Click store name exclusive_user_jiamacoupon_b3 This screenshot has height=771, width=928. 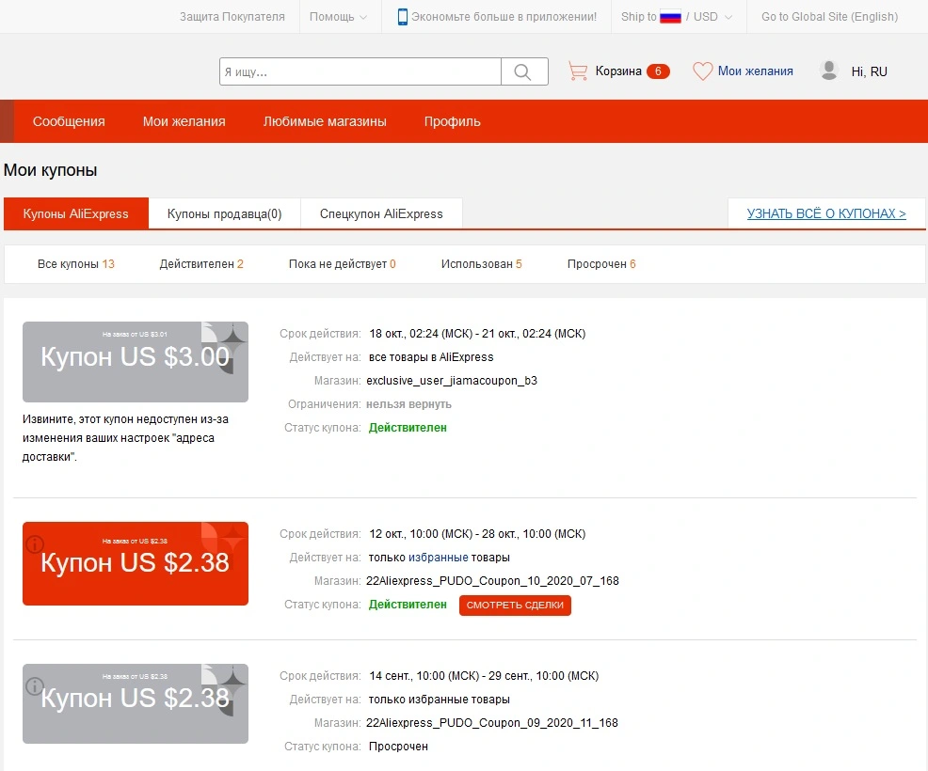pos(452,380)
